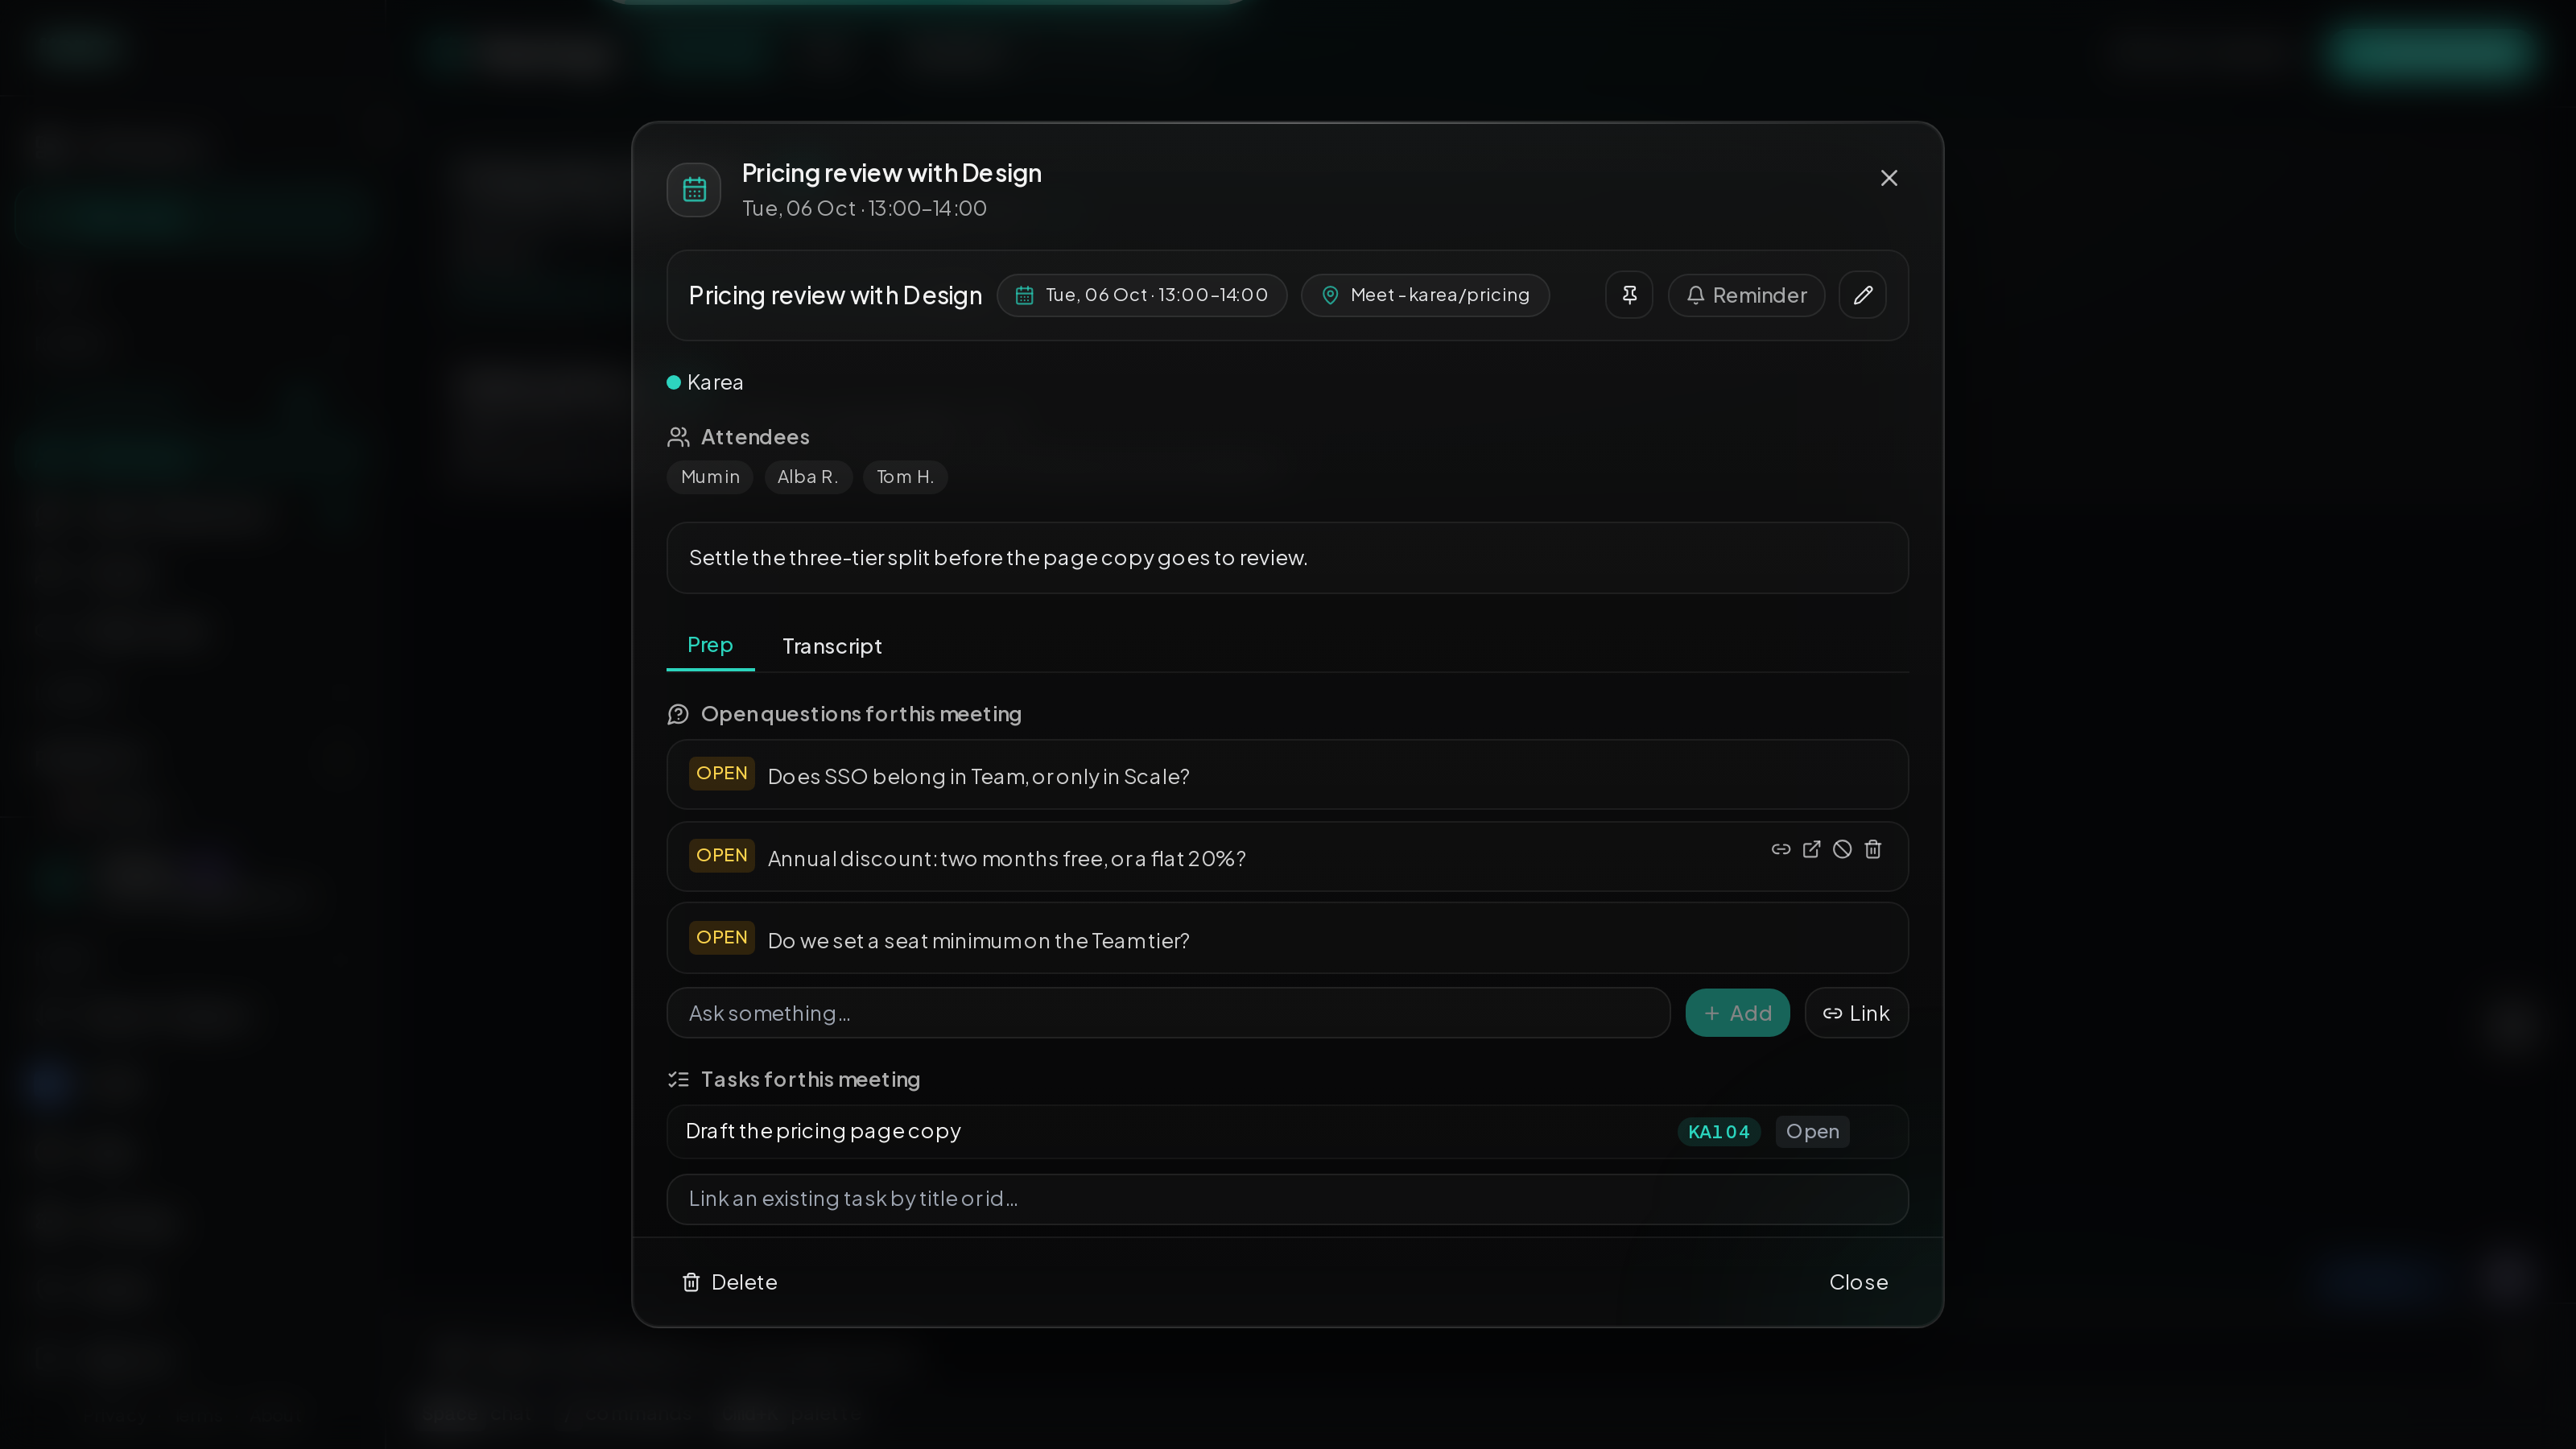
Task: Click the calendar icon beside dialog title
Action: pyautogui.click(x=694, y=190)
